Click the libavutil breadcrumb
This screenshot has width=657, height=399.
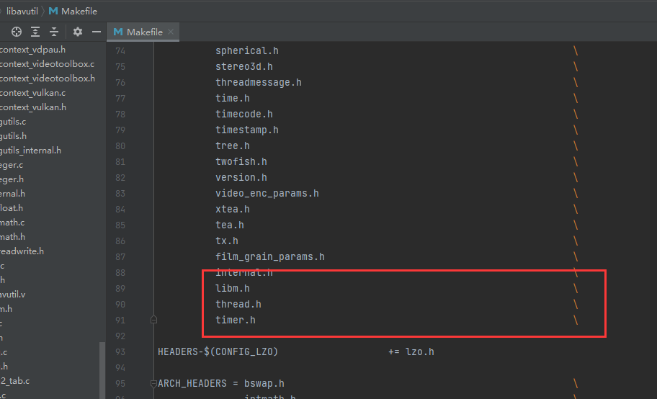22,11
